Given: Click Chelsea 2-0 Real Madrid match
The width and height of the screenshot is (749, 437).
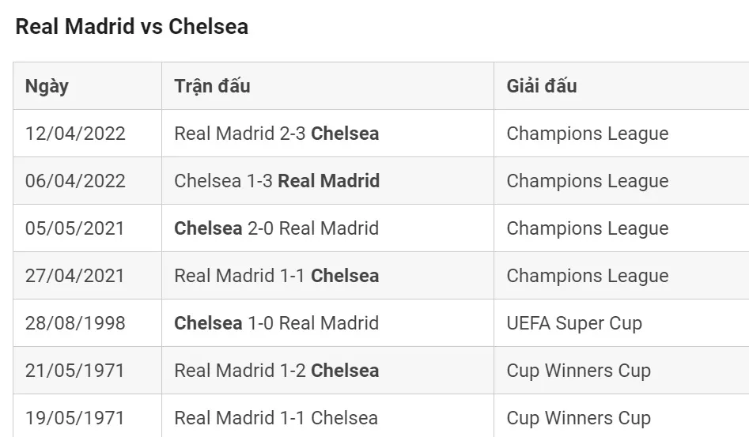Looking at the screenshot, I should point(276,228).
